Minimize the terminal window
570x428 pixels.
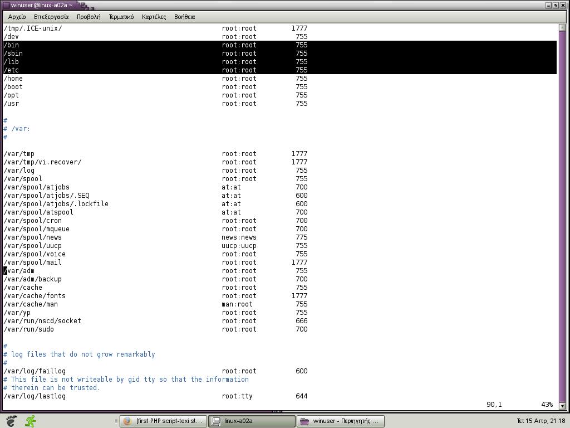pos(548,5)
